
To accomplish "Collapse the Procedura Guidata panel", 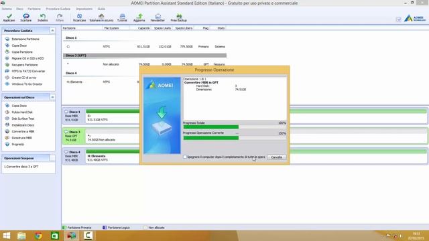I will tap(52, 31).
